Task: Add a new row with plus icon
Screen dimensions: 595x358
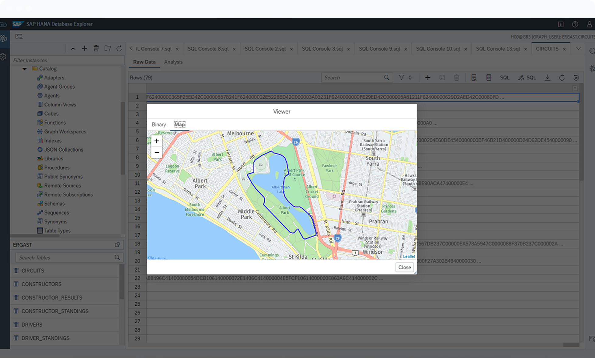Action: pyautogui.click(x=427, y=78)
